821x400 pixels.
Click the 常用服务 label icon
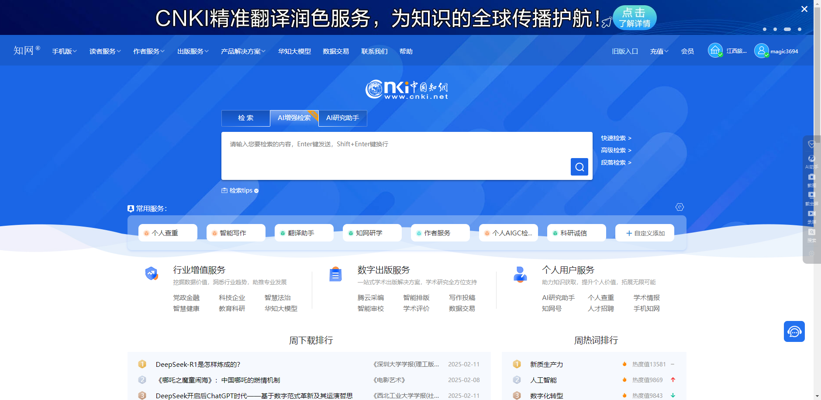tap(131, 209)
